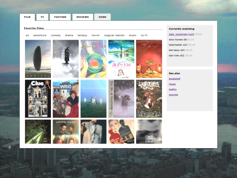This screenshot has width=237, height=178.
Task: Click the 'See also' heading
Action: (x=174, y=73)
